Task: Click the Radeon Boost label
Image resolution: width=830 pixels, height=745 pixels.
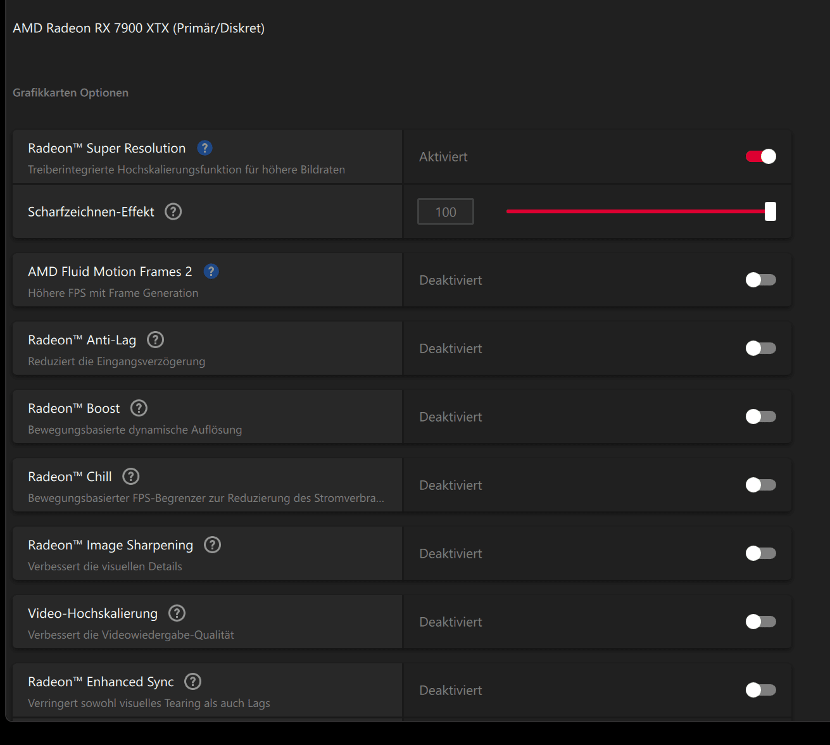Action: point(74,408)
